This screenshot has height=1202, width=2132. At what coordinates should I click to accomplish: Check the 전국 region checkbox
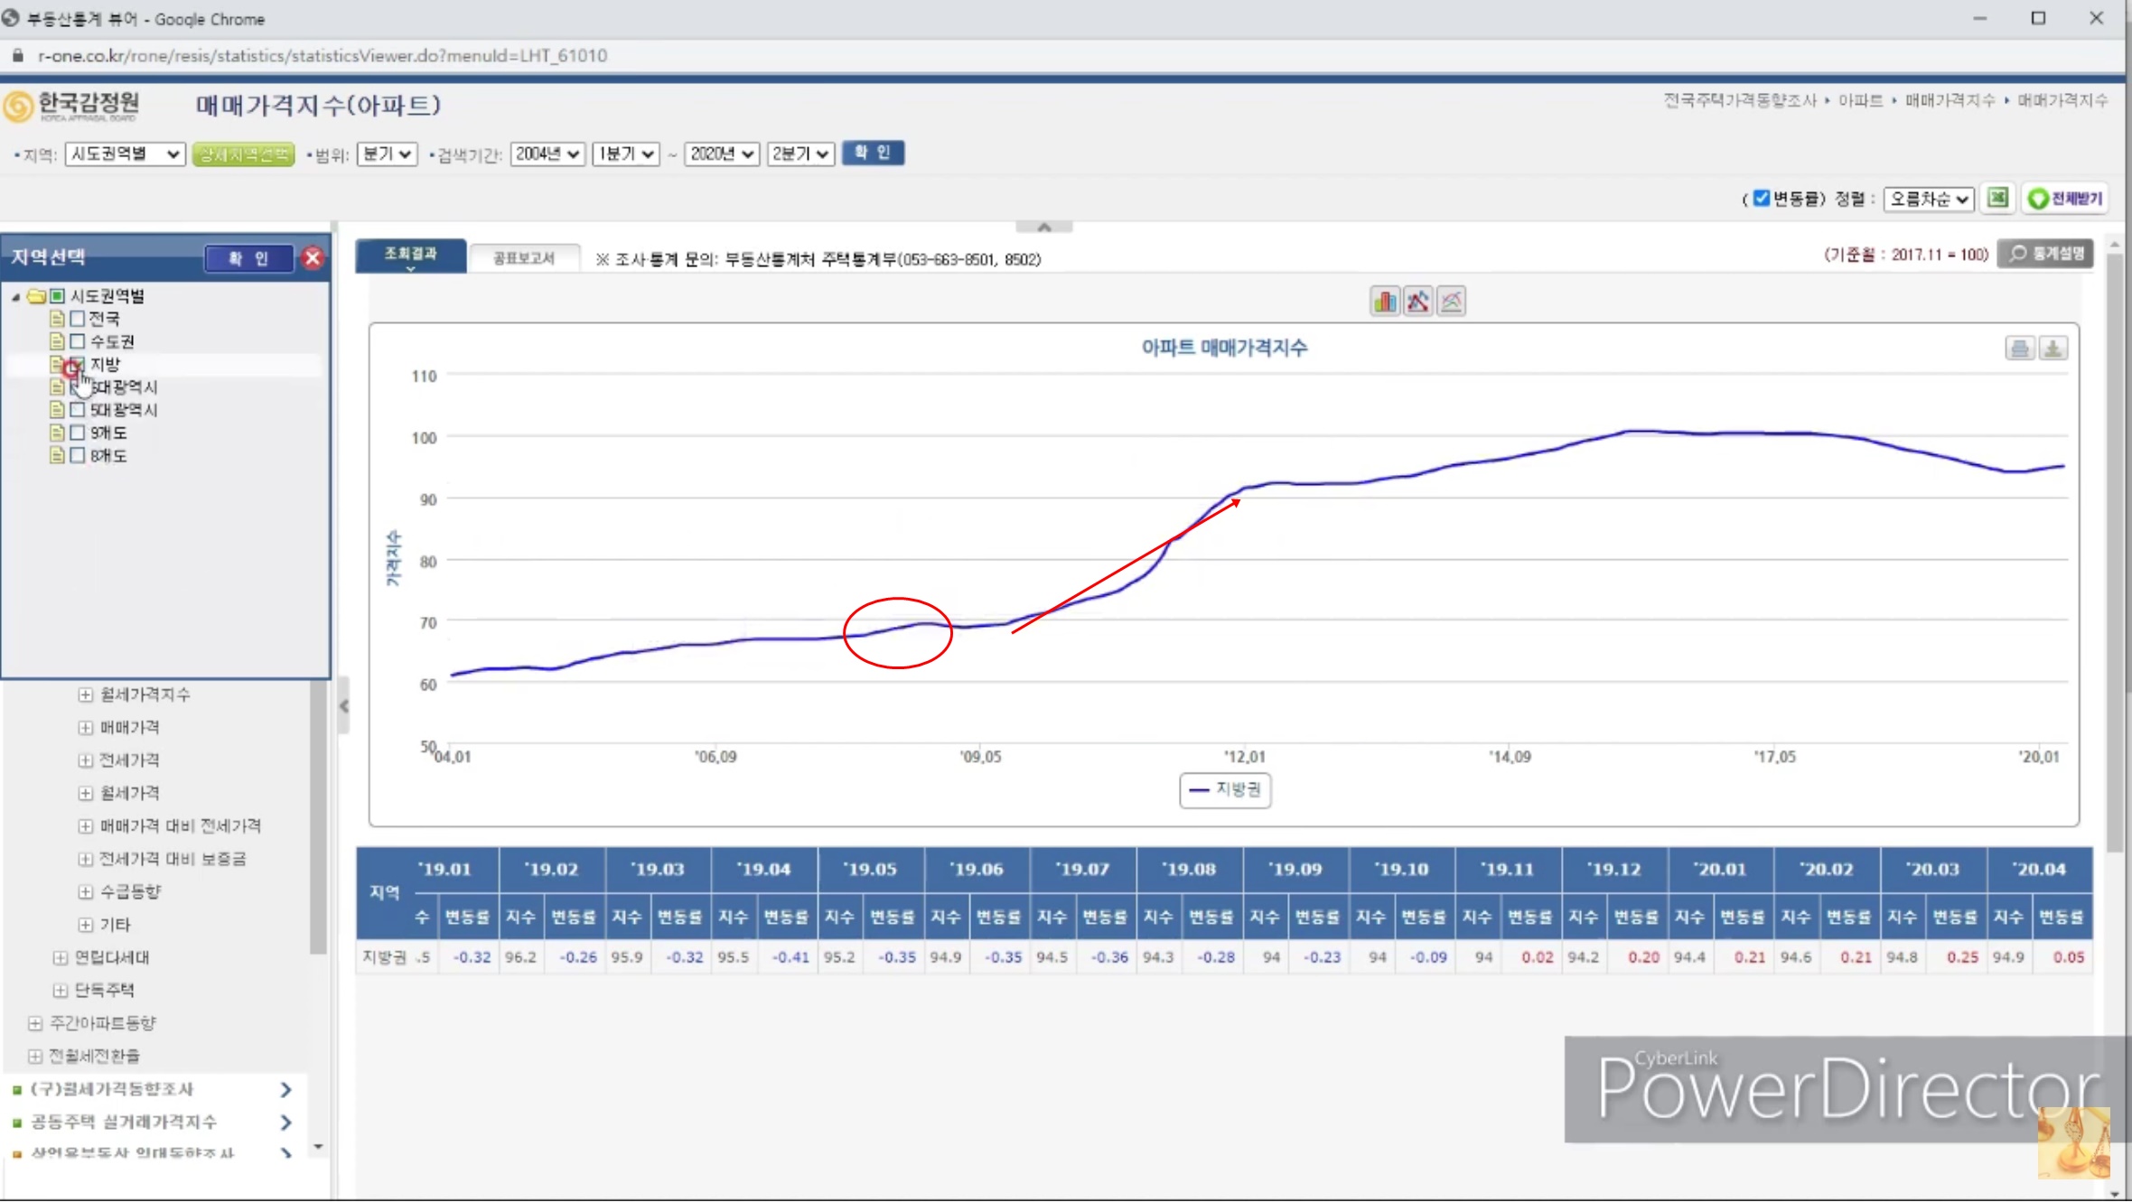(x=78, y=319)
